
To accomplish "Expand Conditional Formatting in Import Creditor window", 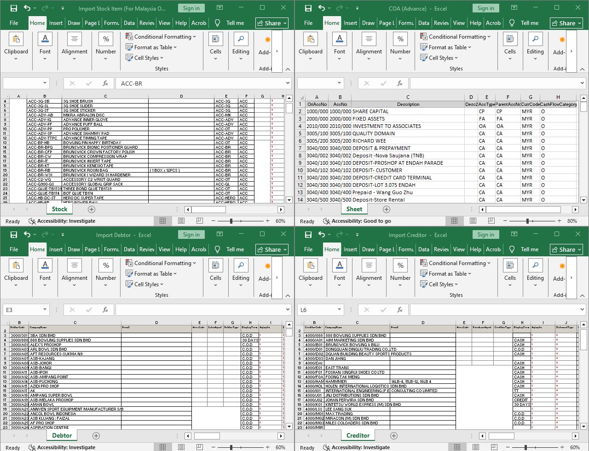I will (x=456, y=263).
